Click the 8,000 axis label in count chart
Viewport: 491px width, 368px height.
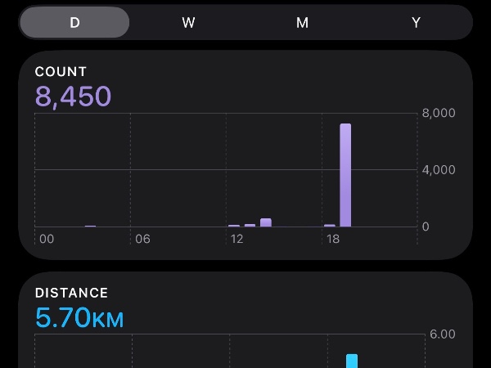pyautogui.click(x=438, y=114)
